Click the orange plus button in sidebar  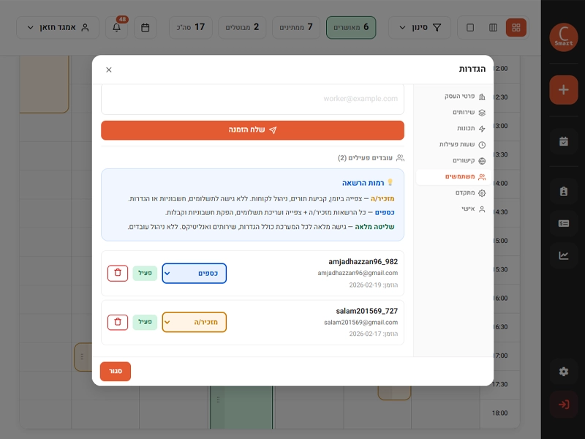point(563,90)
